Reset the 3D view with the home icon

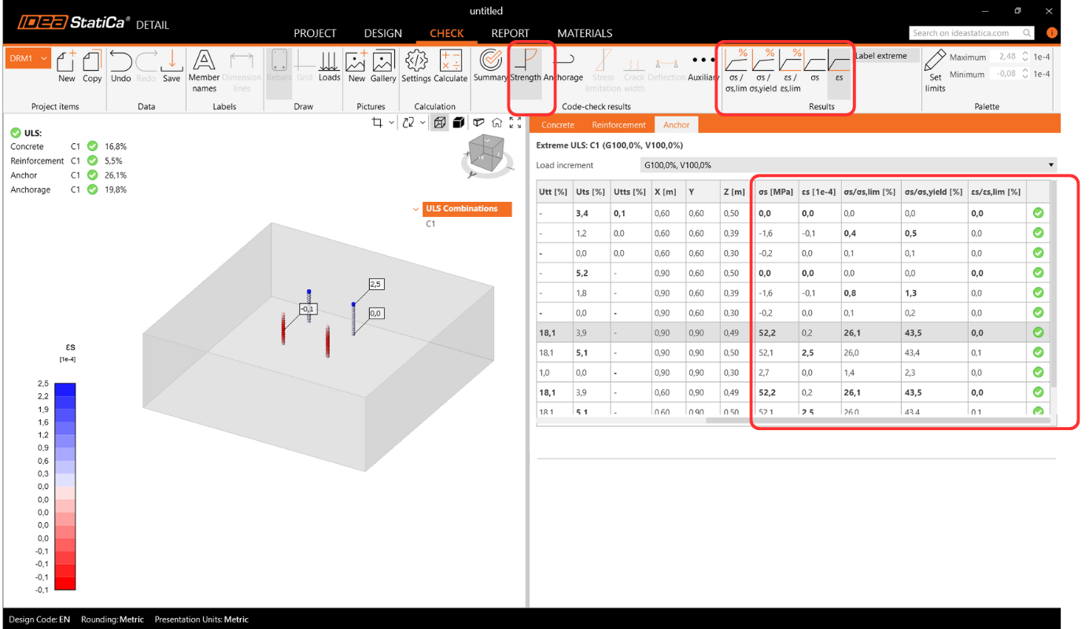coord(497,123)
